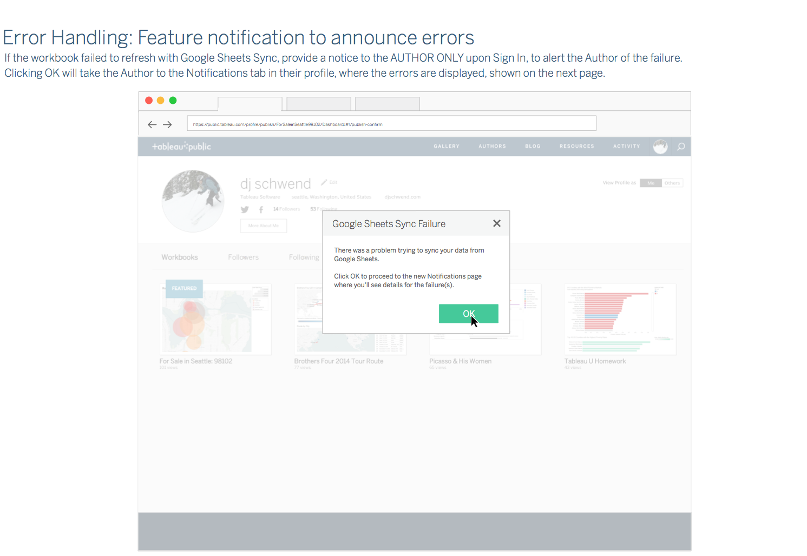The height and width of the screenshot is (556, 807).
Task: Click the 'For Sale in Seattle: 98102' title
Action: (196, 361)
